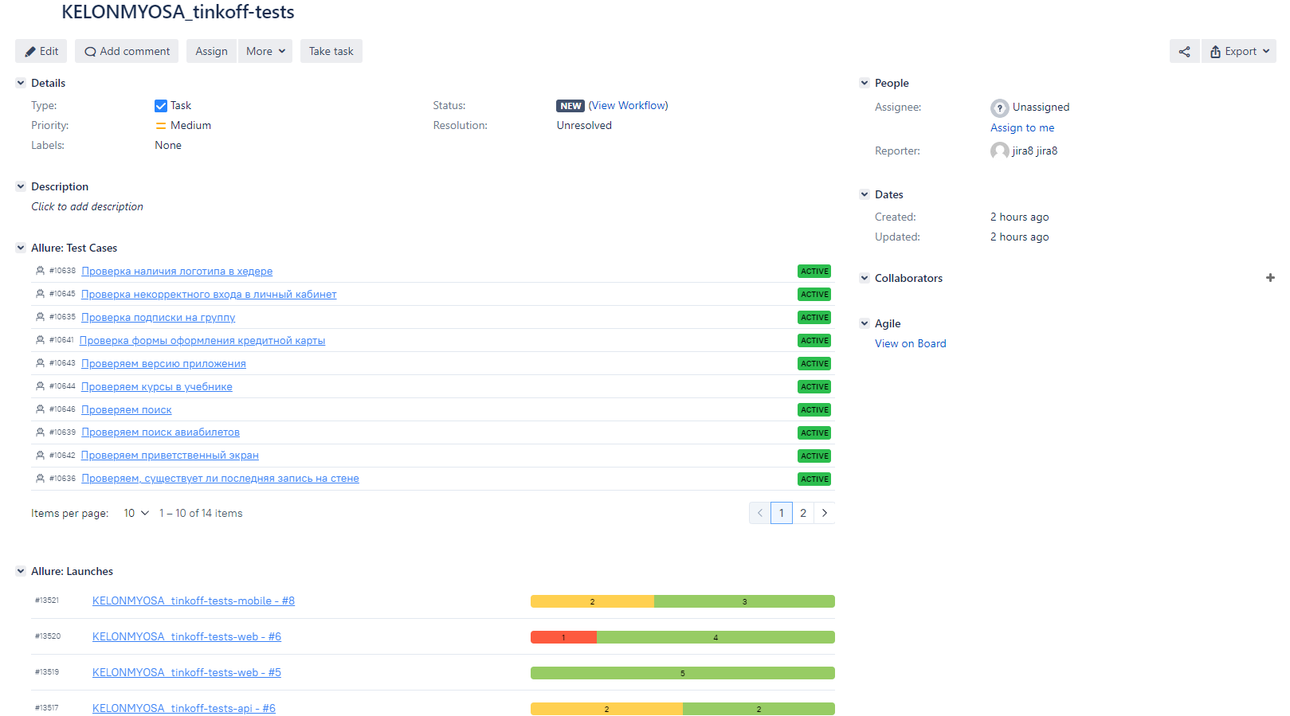Open test case Проверка наличия логотипа в хедере
1290x716 pixels.
point(177,272)
